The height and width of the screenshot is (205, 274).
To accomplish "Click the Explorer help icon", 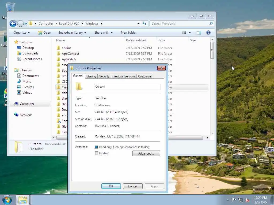I will (x=208, y=33).
